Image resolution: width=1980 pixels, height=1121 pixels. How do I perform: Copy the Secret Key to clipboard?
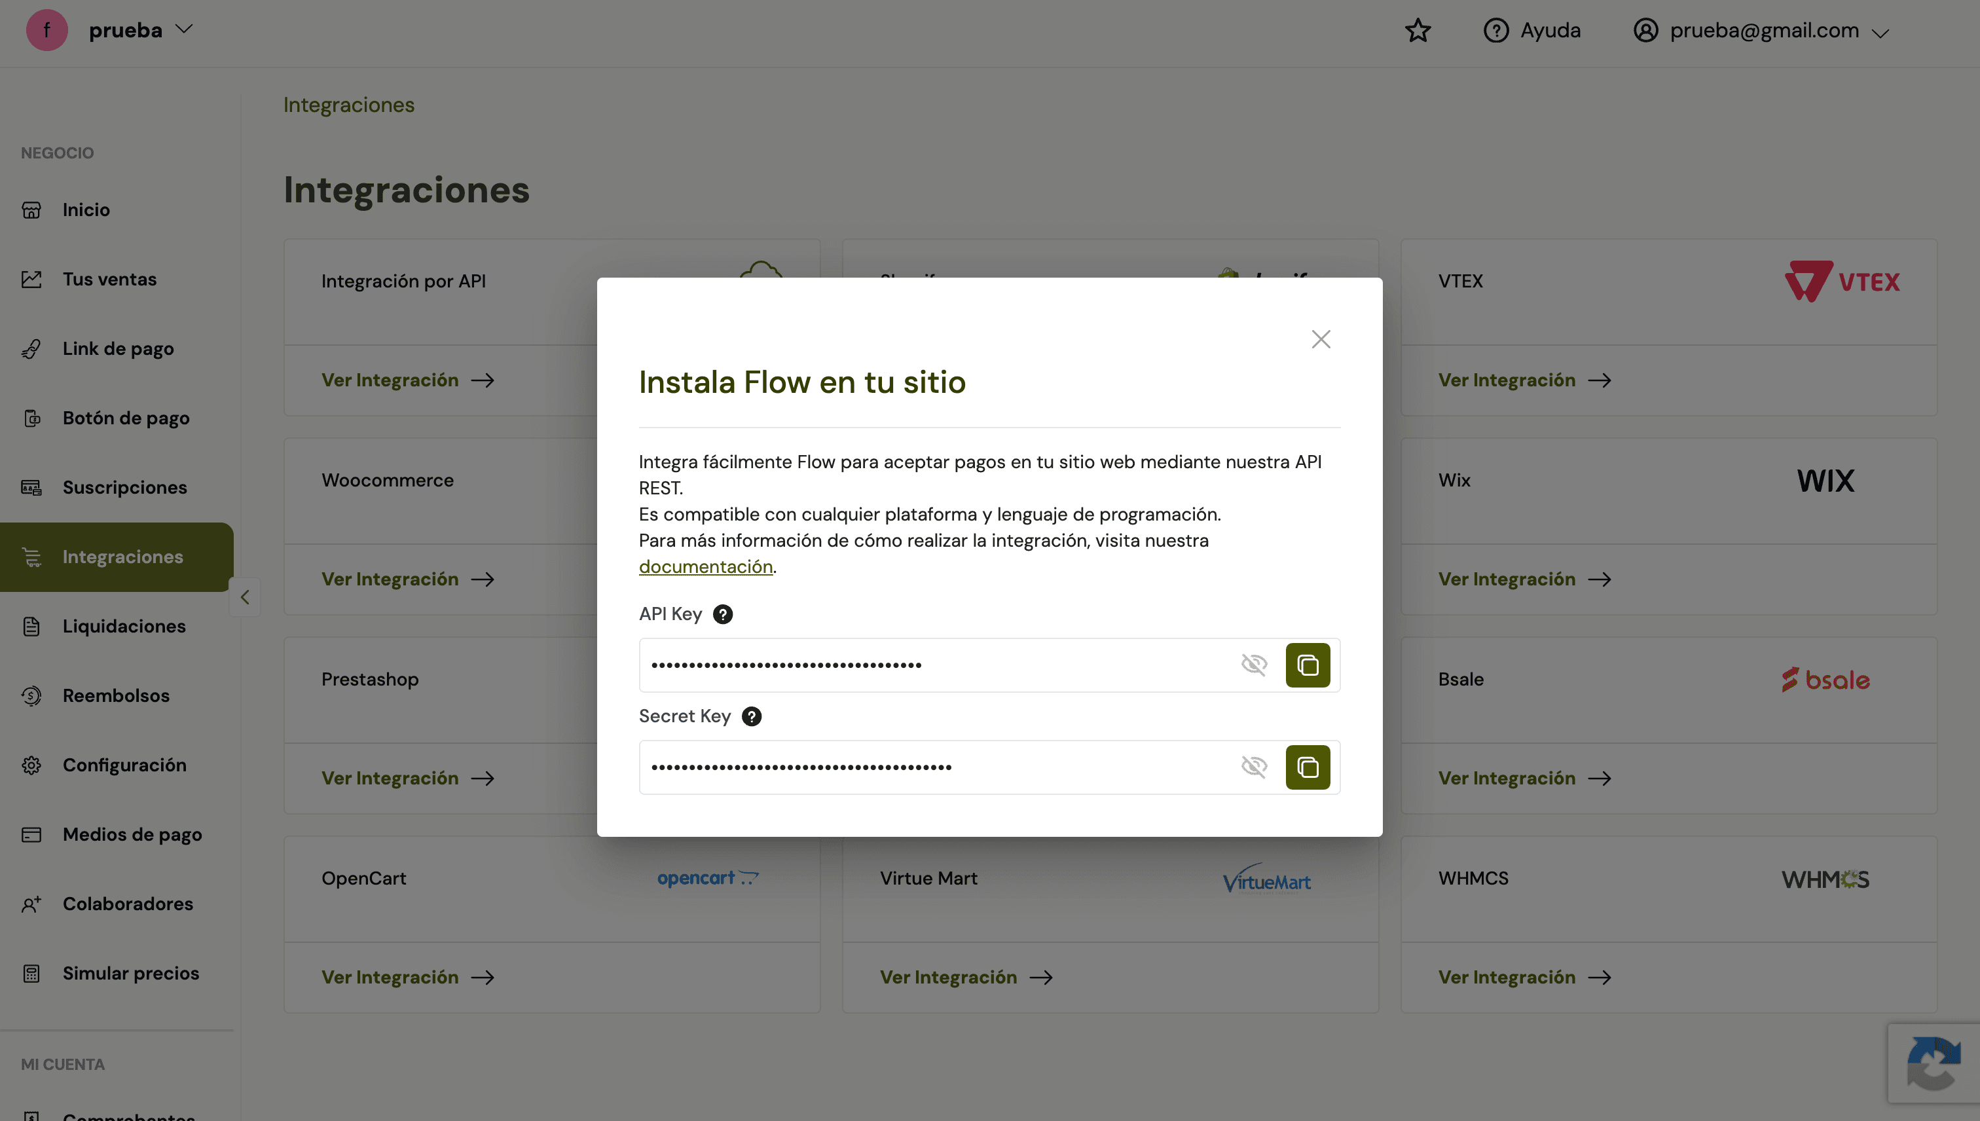coord(1307,767)
